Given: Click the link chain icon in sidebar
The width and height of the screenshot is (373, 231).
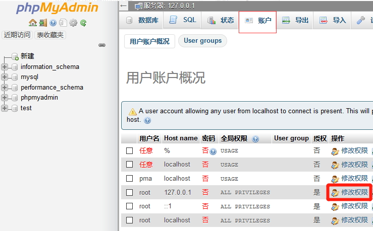Looking at the screenshot, I should point(102,45).
